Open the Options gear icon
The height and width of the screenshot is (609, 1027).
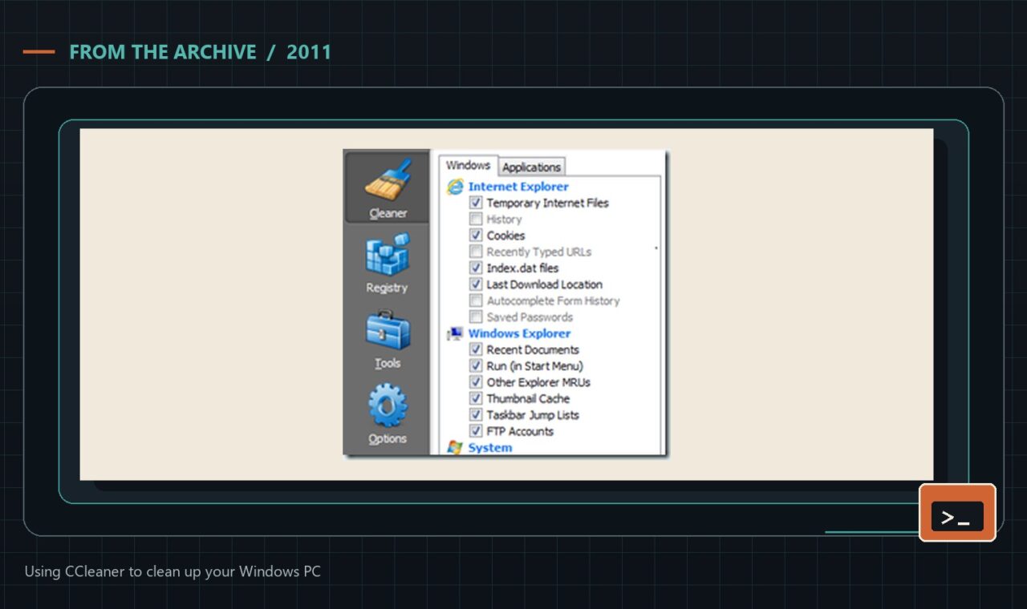tap(388, 405)
